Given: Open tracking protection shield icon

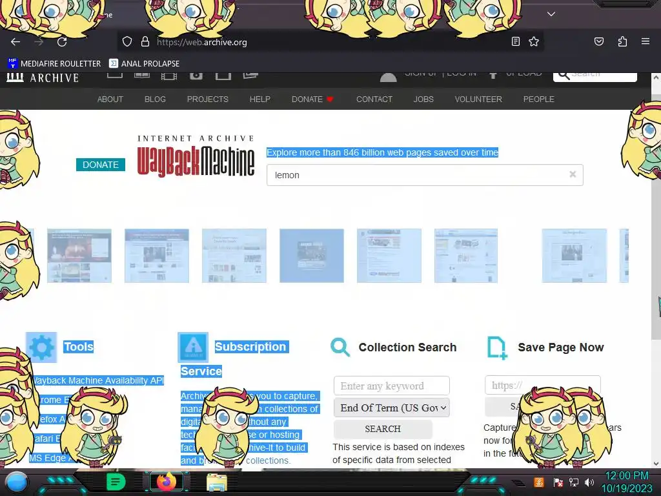Looking at the screenshot, I should click(127, 42).
